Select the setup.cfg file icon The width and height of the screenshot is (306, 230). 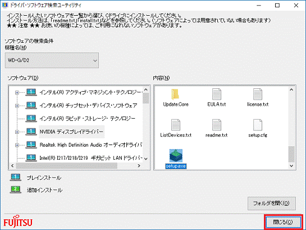click(258, 125)
